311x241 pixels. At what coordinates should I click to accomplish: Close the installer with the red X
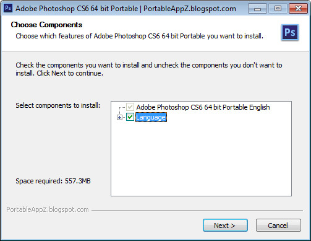[x=298, y=9]
